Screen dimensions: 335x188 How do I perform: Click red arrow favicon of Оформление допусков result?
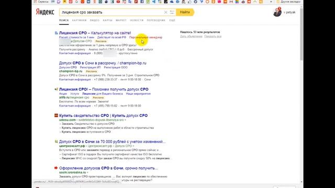[x=56, y=168]
